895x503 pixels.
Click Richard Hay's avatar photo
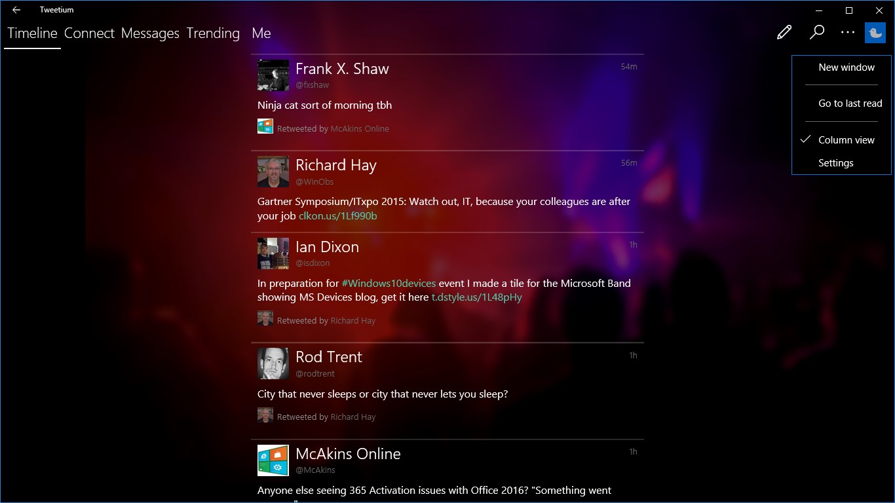pyautogui.click(x=273, y=172)
